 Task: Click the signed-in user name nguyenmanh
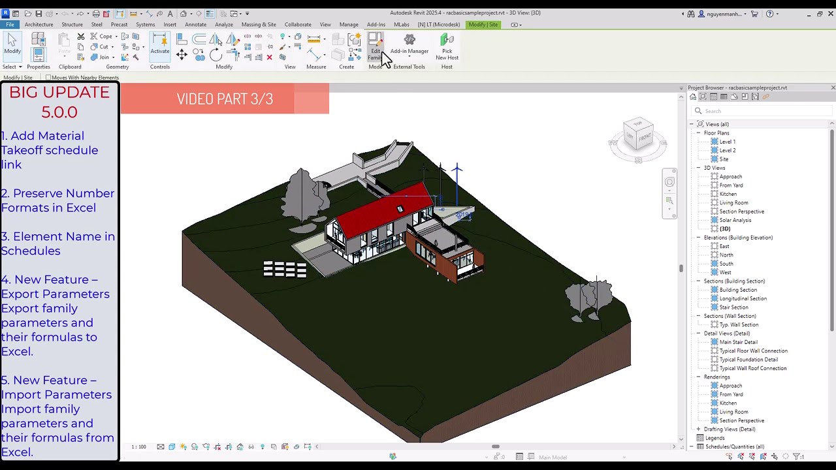725,14
